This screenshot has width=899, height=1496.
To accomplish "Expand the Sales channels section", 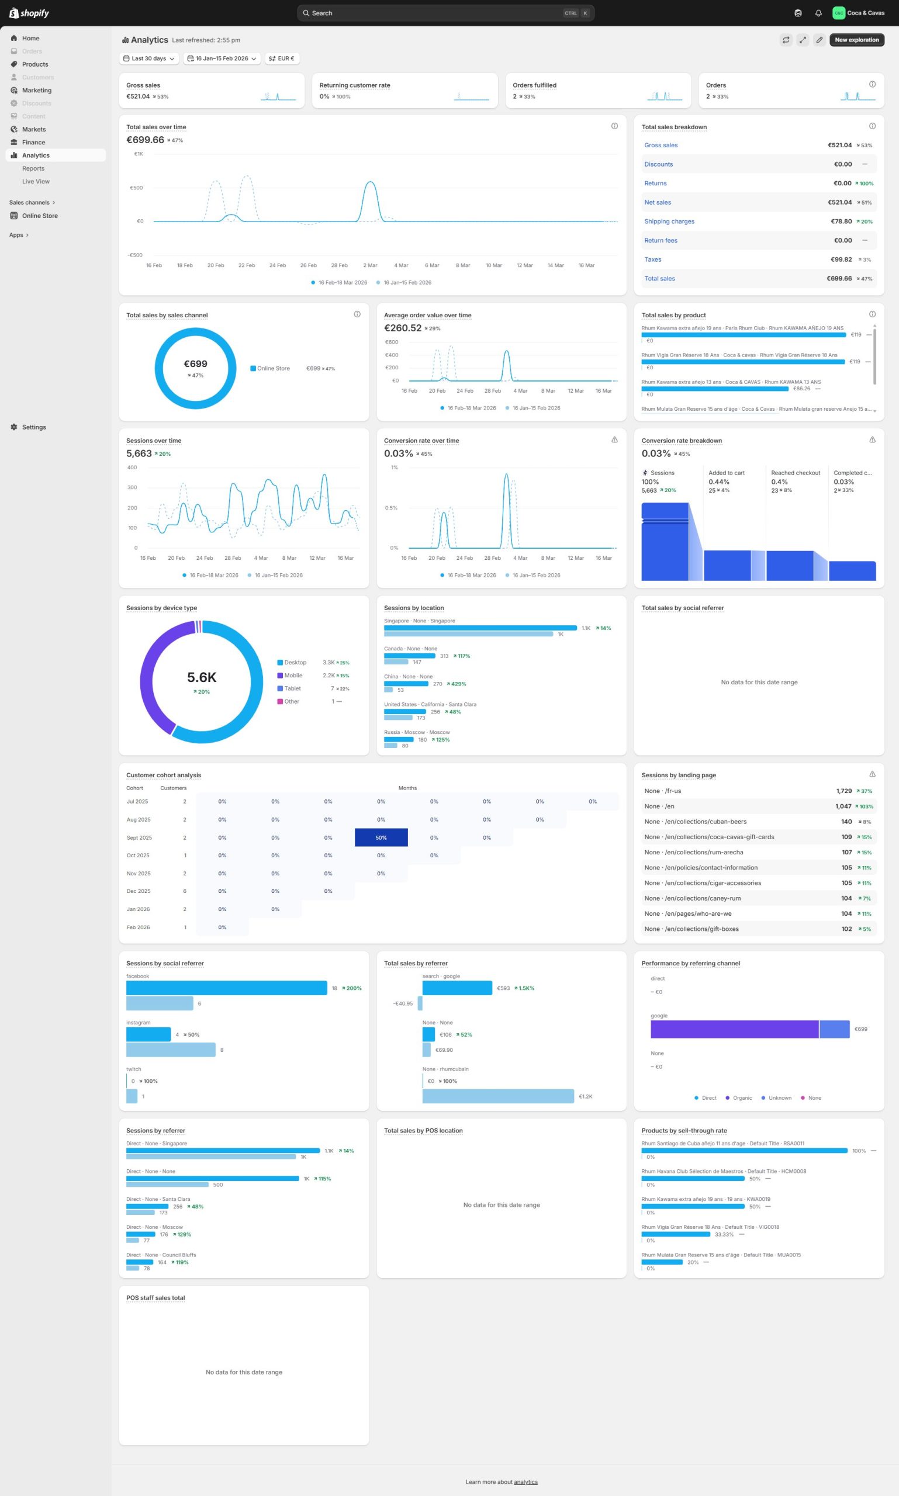I will (32, 202).
